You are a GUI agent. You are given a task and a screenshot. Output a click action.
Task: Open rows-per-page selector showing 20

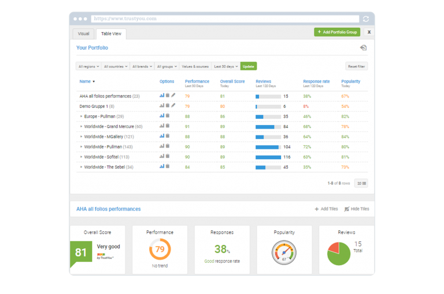tap(361, 183)
